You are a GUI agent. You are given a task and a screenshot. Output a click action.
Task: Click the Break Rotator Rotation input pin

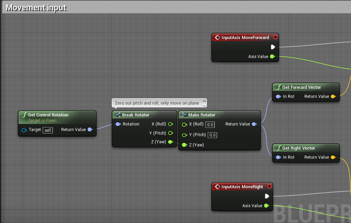click(118, 124)
